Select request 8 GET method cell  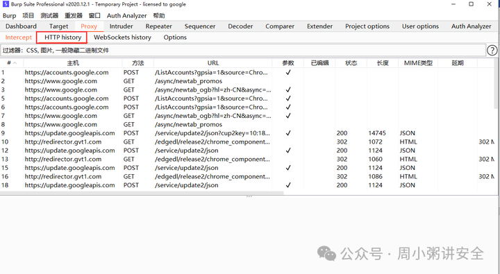(129, 125)
